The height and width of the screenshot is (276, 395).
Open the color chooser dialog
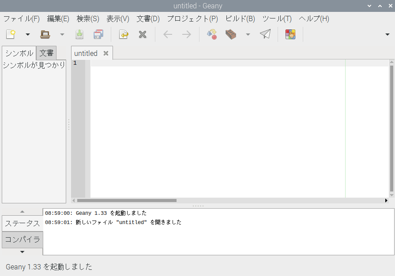(x=290, y=34)
